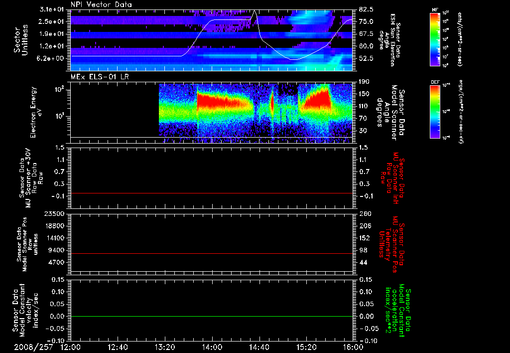
Task: Click the red 'MU Scanner Pos Telemetry' label
Action: pyautogui.click(x=391, y=245)
